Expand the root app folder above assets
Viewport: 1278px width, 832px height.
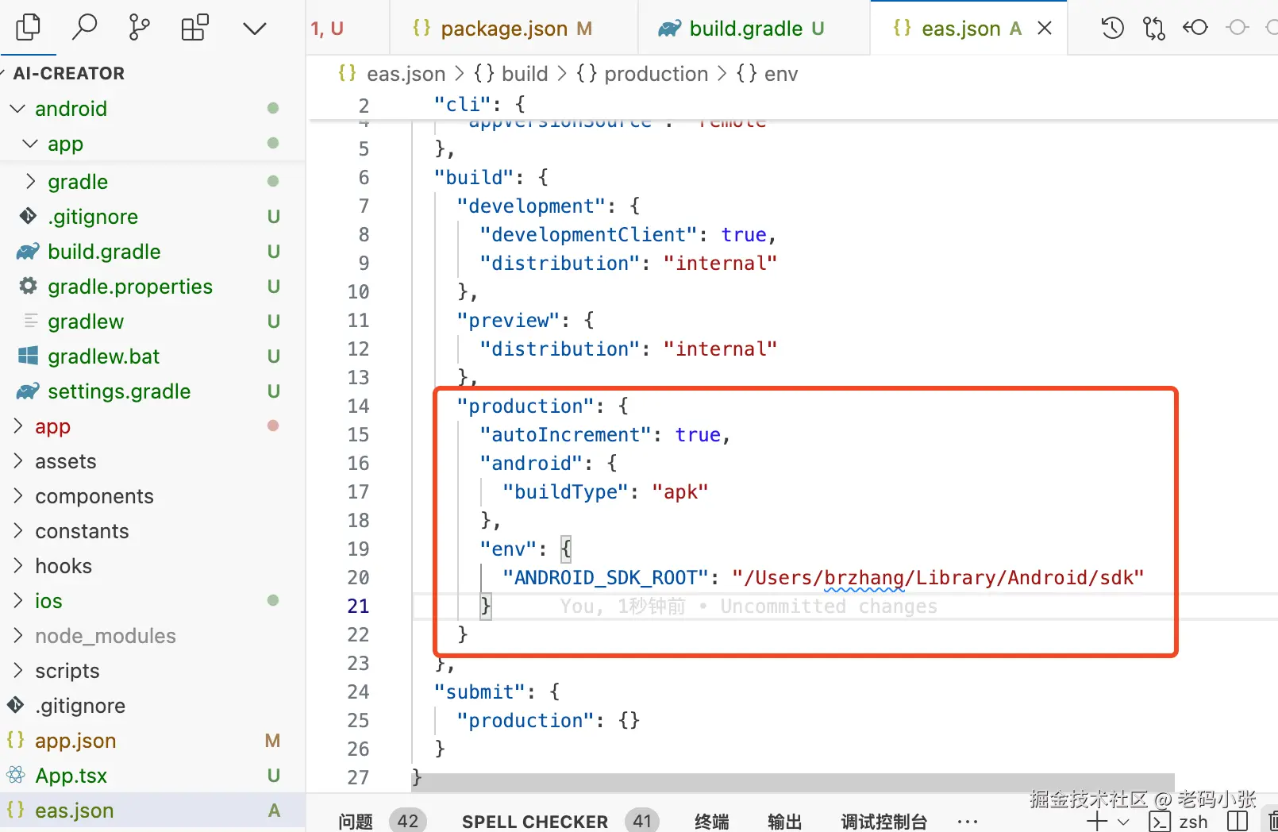point(152,426)
